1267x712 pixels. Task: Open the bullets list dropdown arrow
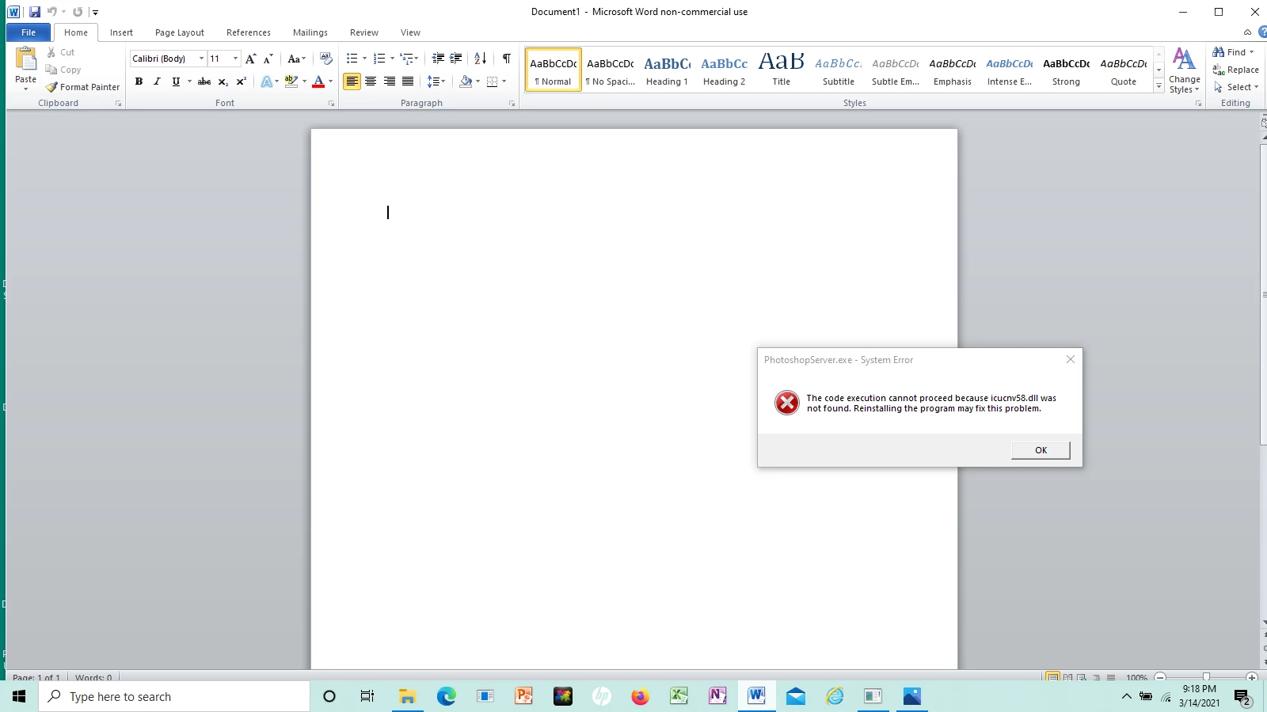pyautogui.click(x=364, y=59)
